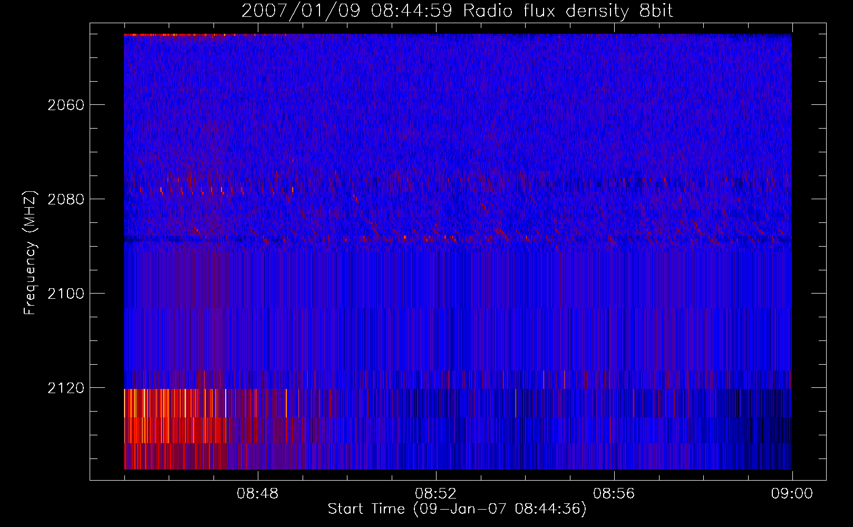
Task: Select the 2080 frequency tick label
Action: click(66, 199)
